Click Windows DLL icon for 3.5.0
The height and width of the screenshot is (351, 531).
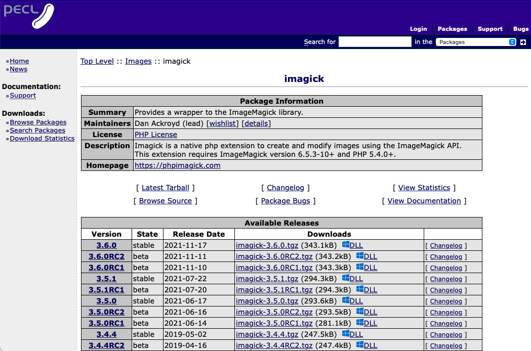point(345,300)
